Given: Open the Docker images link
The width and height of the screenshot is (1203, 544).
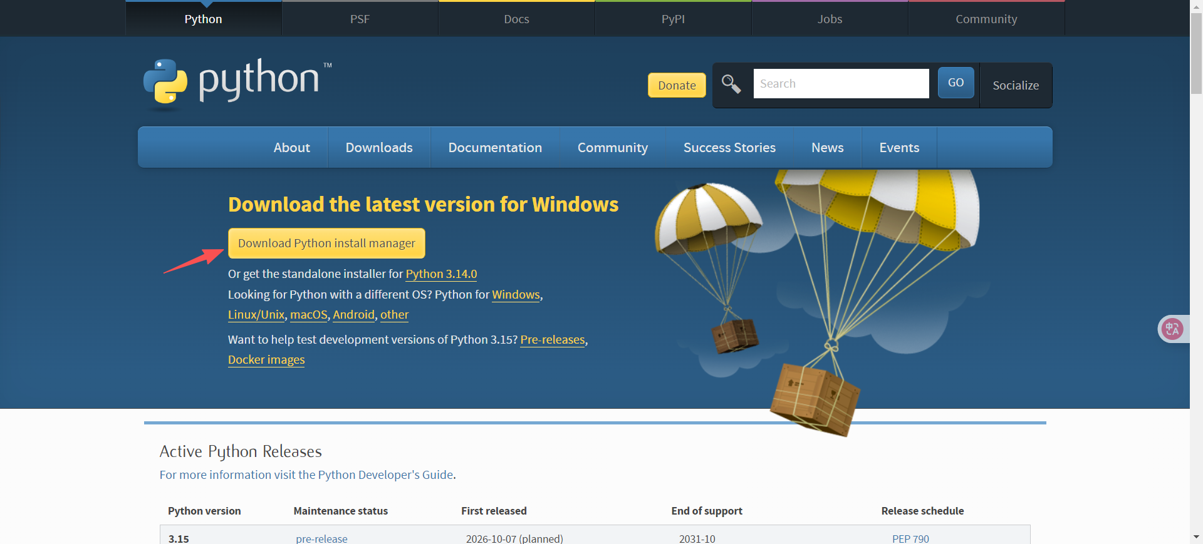Looking at the screenshot, I should tap(266, 360).
